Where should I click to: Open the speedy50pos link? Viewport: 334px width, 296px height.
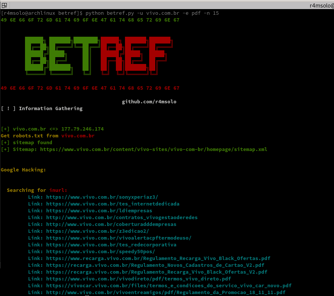click(x=101, y=252)
